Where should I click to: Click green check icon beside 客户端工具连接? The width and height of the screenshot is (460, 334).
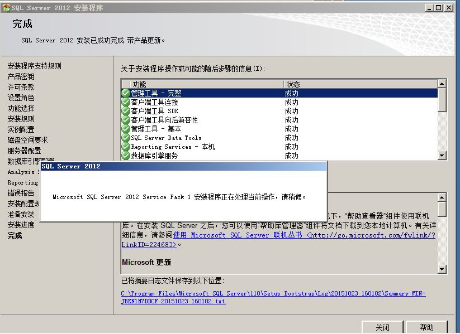126,102
